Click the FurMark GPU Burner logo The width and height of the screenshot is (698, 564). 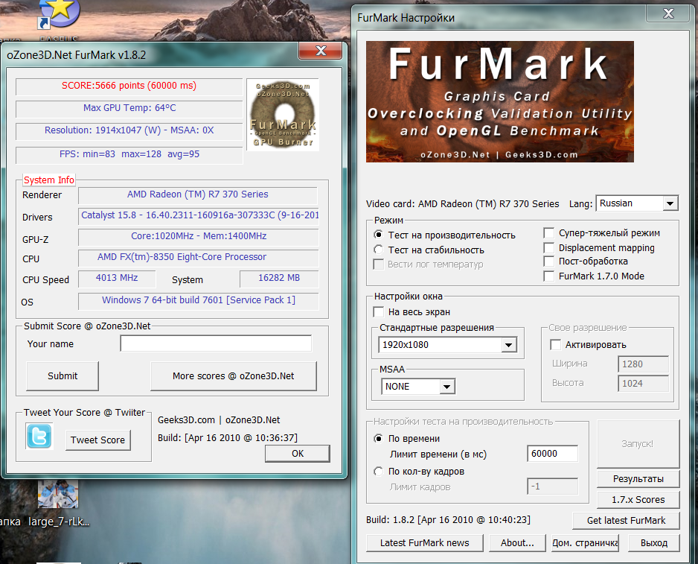pos(282,114)
